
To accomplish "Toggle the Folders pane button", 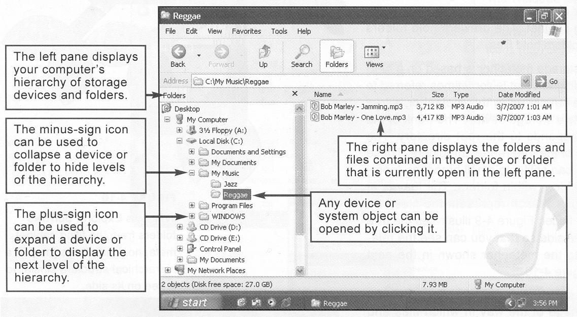I will 337,56.
